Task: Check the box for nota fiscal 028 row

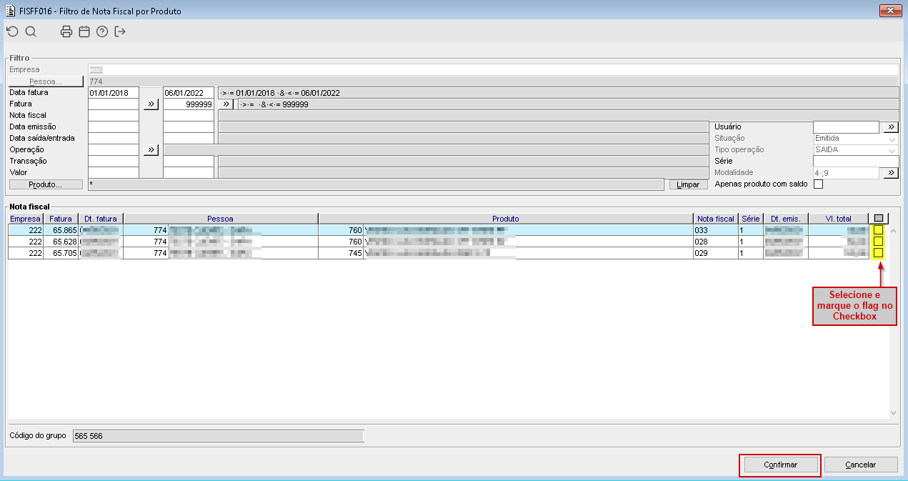Action: click(x=878, y=242)
